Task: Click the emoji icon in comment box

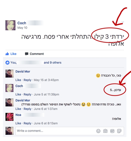Action: tap(98, 131)
